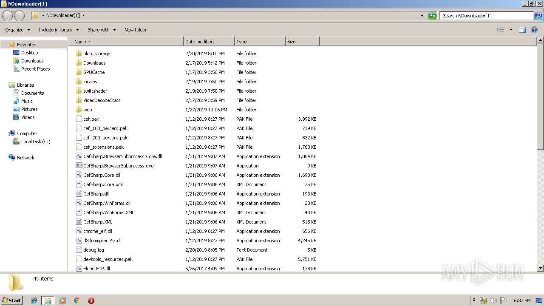The height and width of the screenshot is (306, 544).
Task: Sort files by Name column
Action: [126, 42]
